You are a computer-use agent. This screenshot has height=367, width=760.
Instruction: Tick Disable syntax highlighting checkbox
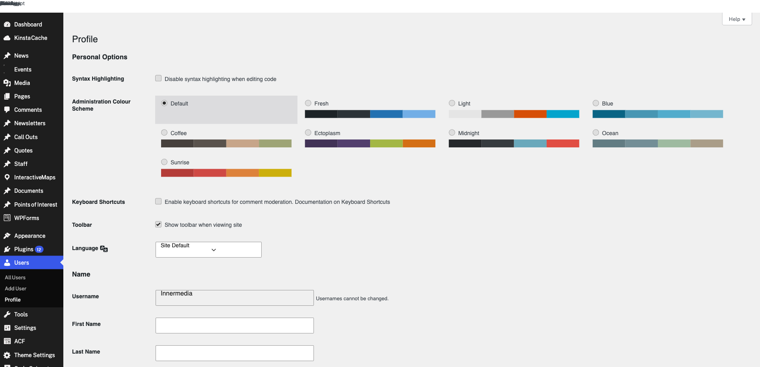click(x=158, y=78)
